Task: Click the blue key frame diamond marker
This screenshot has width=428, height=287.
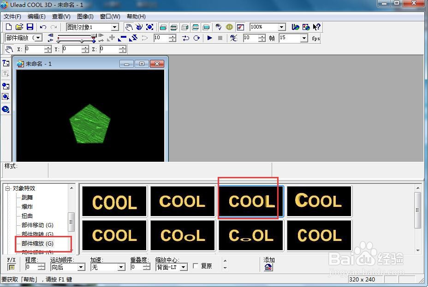Action: point(94,41)
